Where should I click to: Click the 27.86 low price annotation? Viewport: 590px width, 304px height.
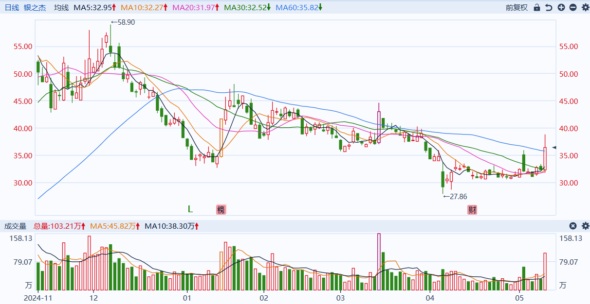(x=455, y=197)
